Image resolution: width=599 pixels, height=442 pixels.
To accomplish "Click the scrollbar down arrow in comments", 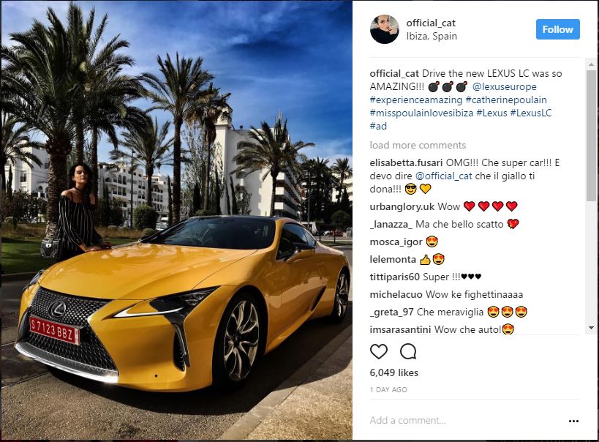I will coord(591,328).
